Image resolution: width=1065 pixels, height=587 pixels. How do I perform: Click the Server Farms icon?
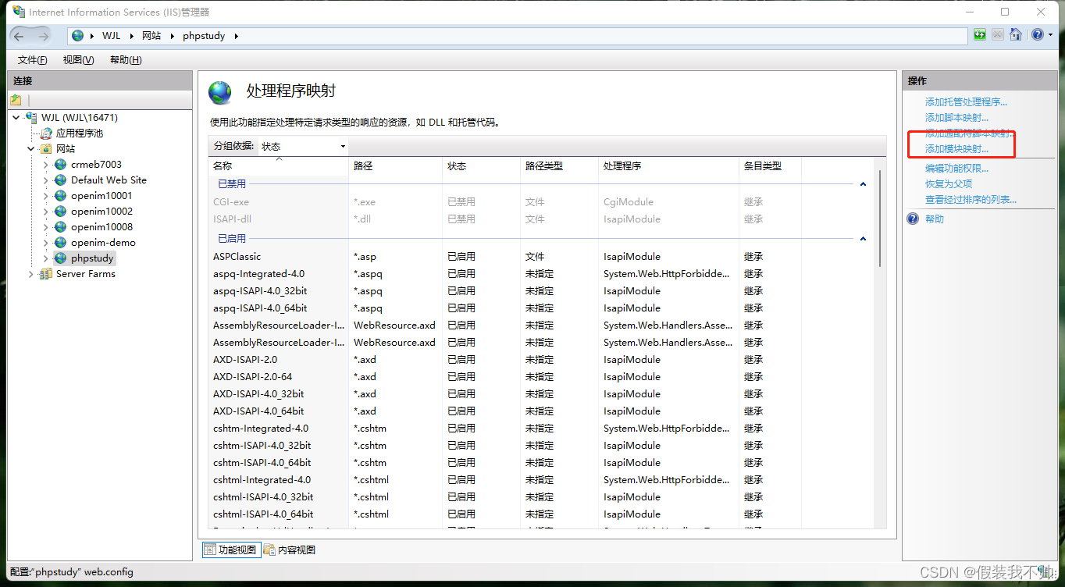[47, 273]
